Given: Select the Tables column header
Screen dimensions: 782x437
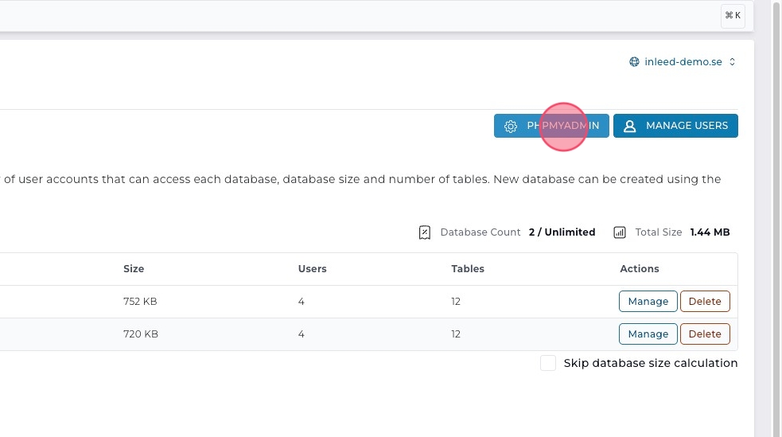Looking at the screenshot, I should pos(468,269).
